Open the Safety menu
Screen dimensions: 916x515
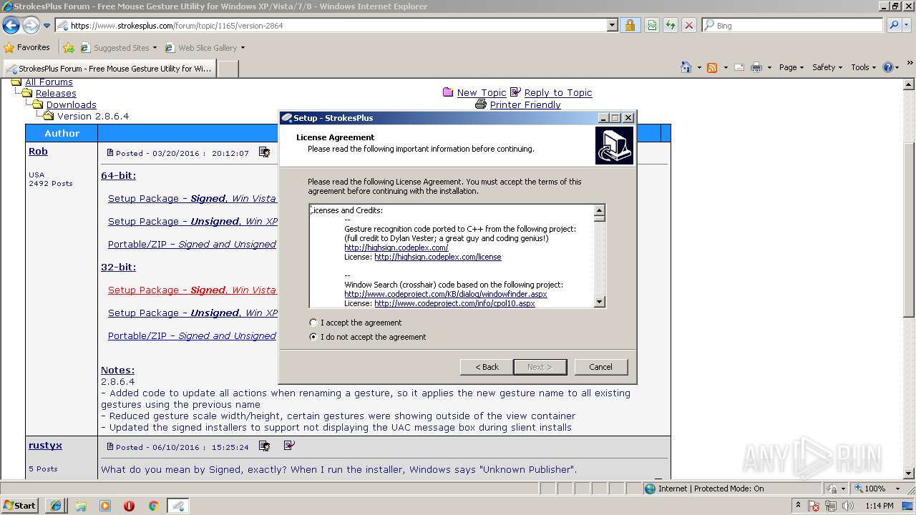[x=827, y=67]
